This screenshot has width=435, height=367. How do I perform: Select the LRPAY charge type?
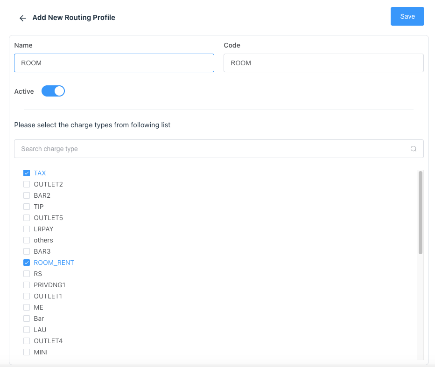click(27, 229)
